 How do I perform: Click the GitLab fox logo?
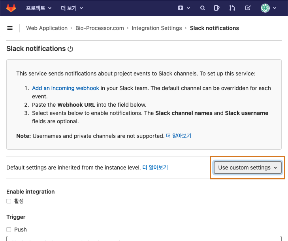tap(11, 8)
